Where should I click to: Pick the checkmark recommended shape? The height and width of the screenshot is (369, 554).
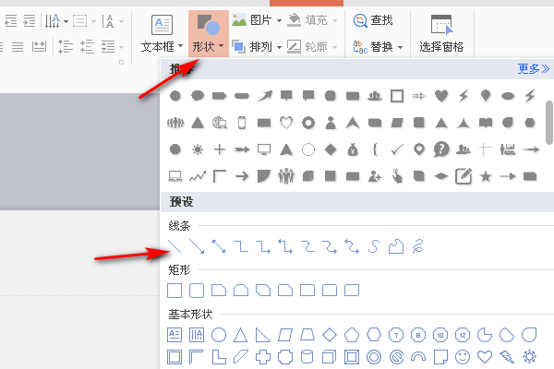point(397,149)
